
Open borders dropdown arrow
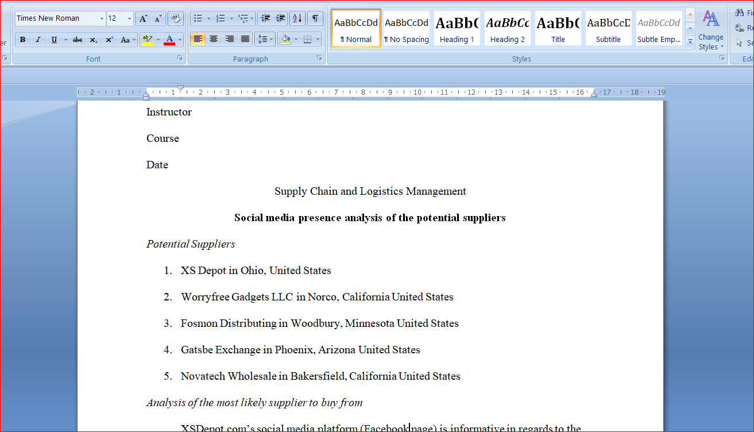(x=318, y=39)
